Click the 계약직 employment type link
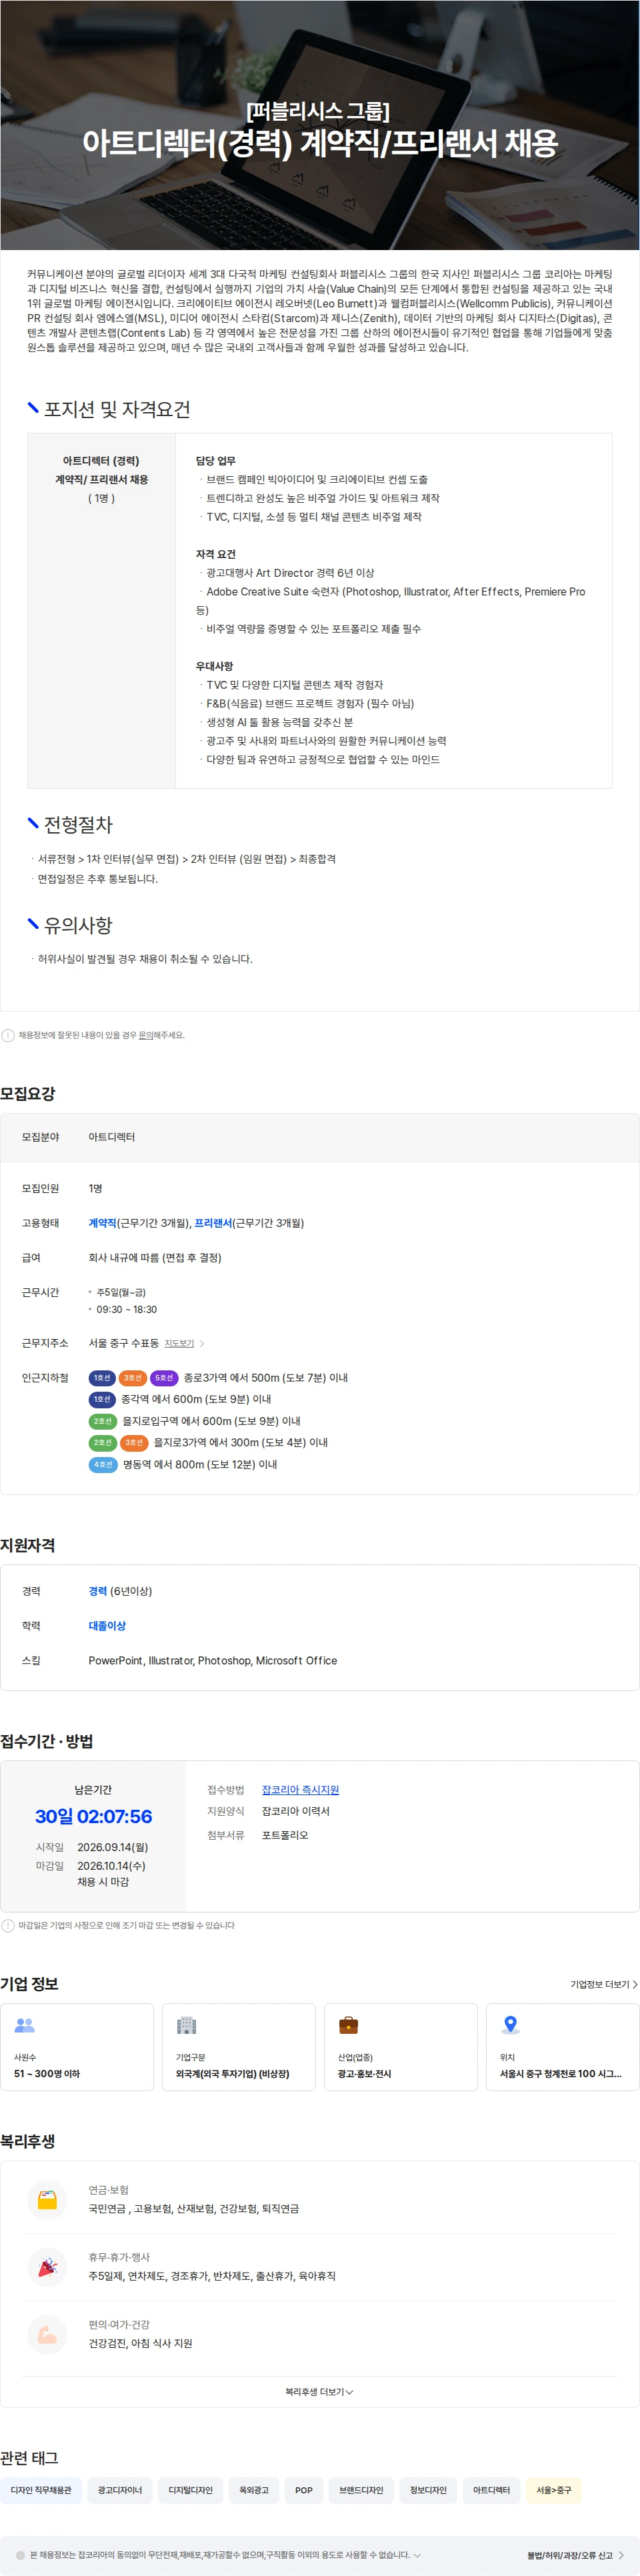The height and width of the screenshot is (2576, 640). point(102,1223)
